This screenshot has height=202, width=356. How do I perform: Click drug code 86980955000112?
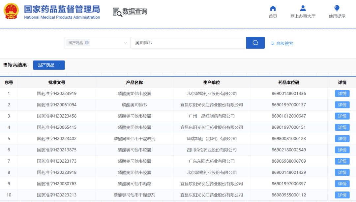(x=289, y=195)
